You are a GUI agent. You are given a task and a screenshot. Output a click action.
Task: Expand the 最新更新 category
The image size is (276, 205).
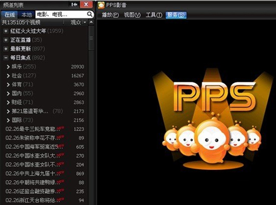6,49
